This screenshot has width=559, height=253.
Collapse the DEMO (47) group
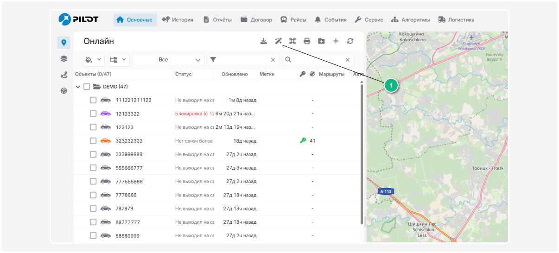[x=78, y=87]
